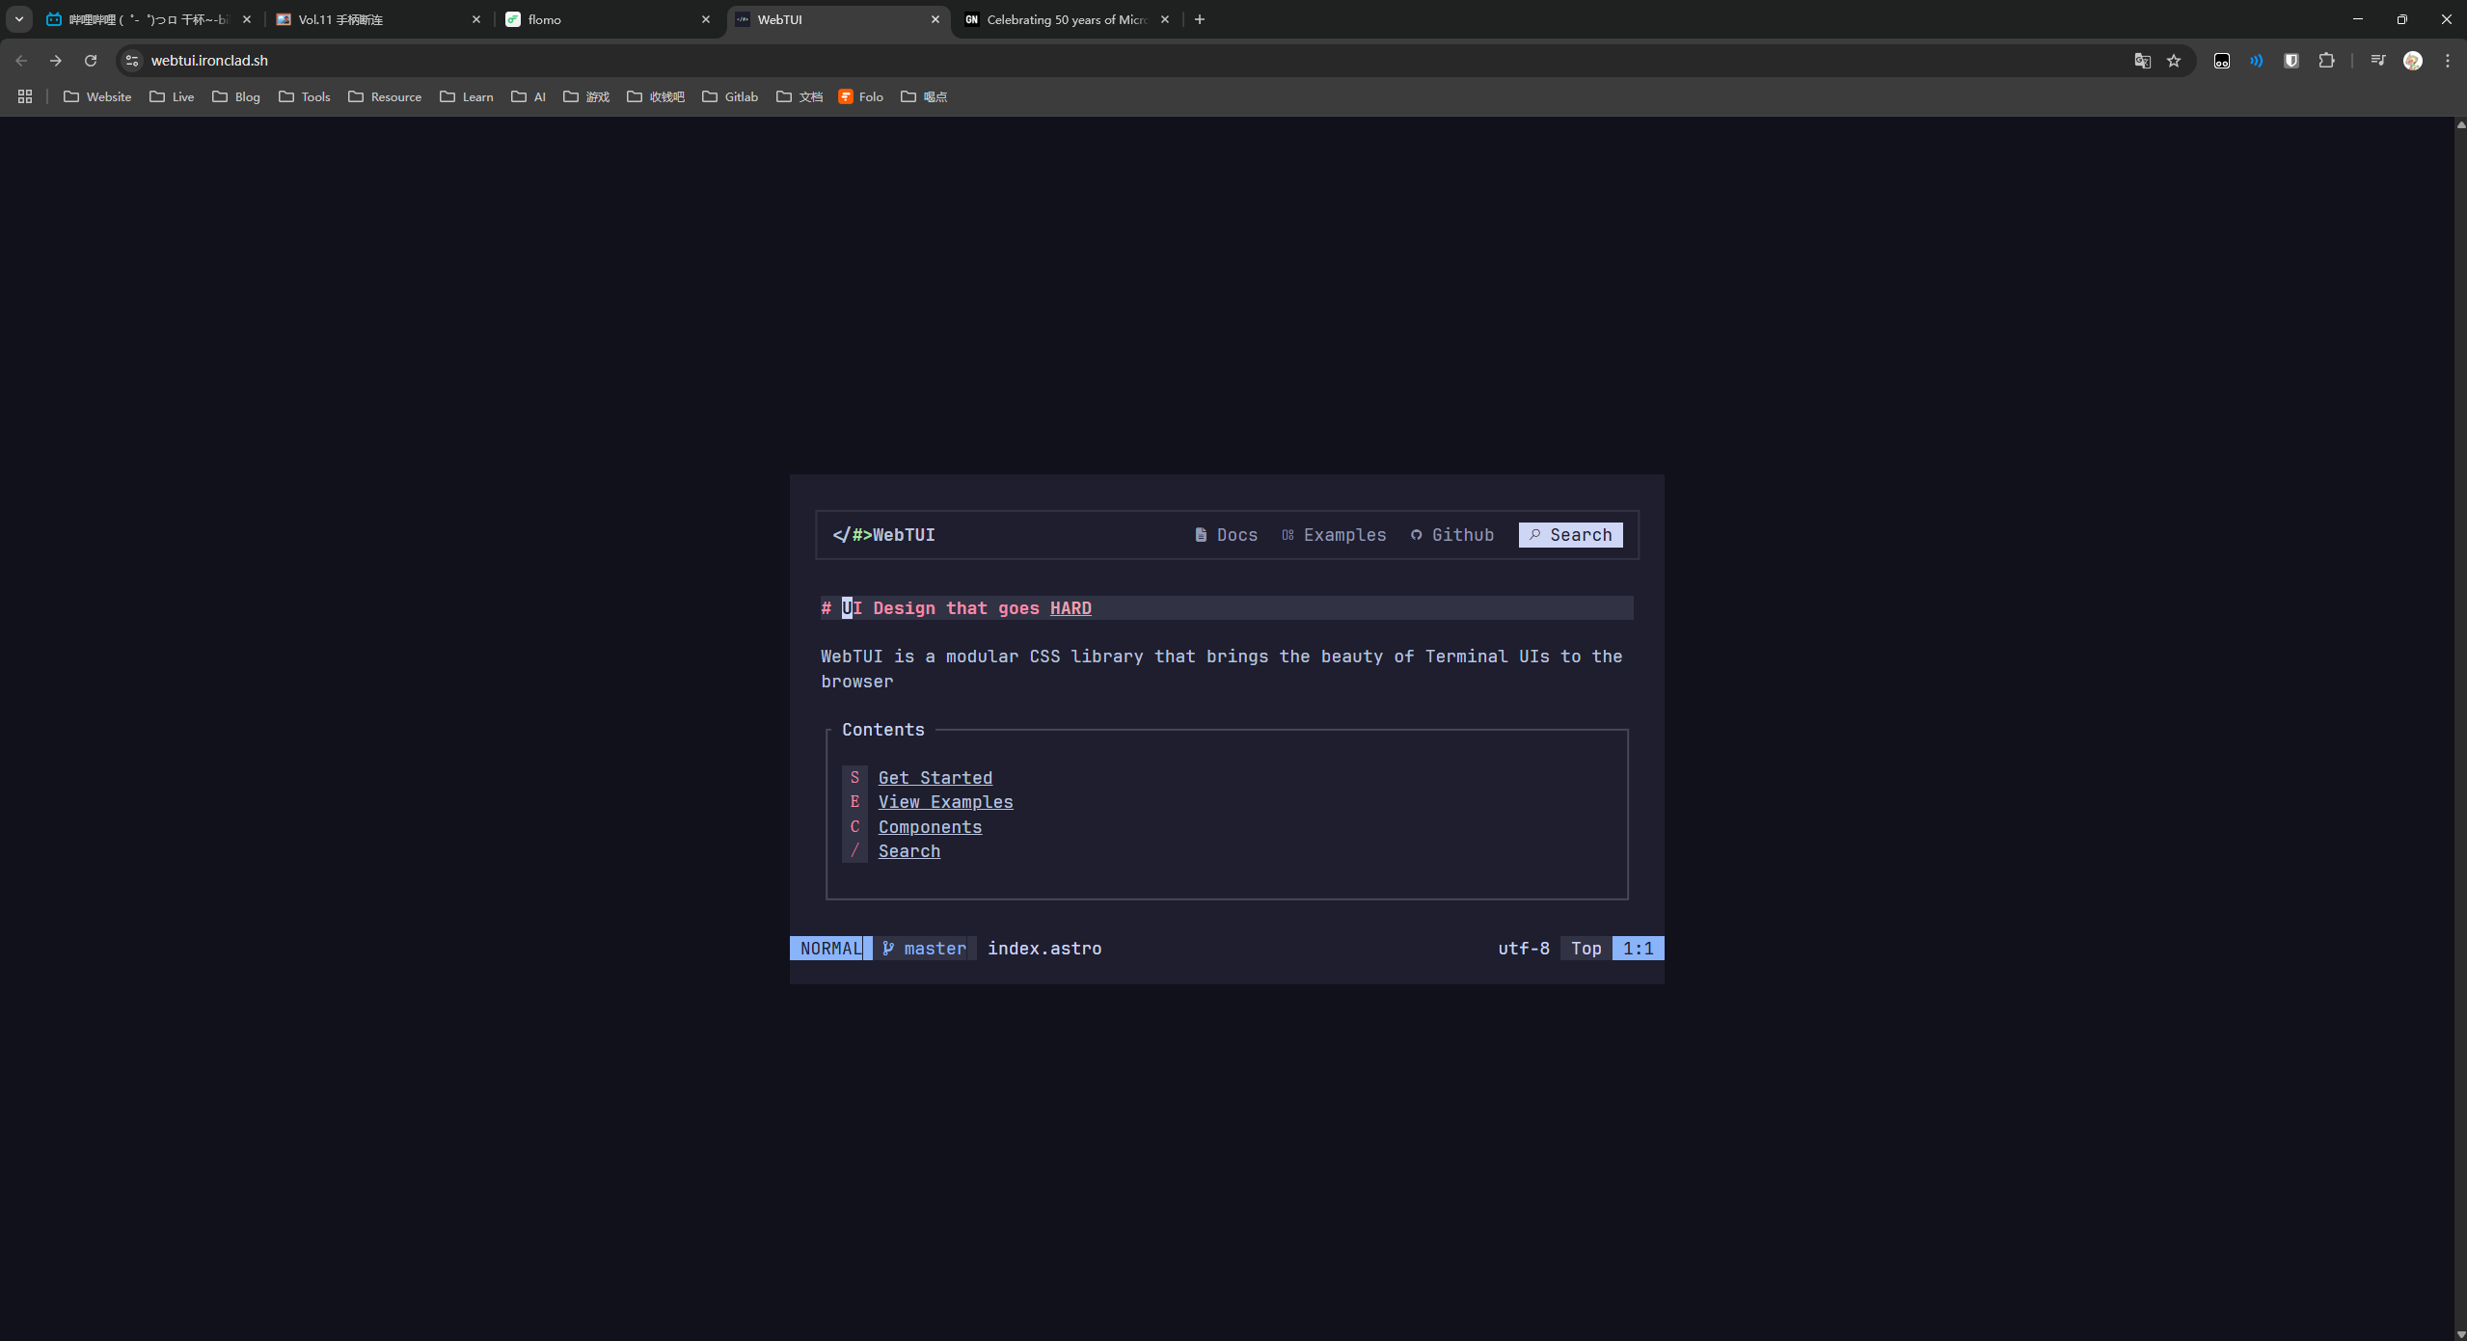
Task: Switch to the Celebrating 50 years tab
Action: coord(1065,19)
